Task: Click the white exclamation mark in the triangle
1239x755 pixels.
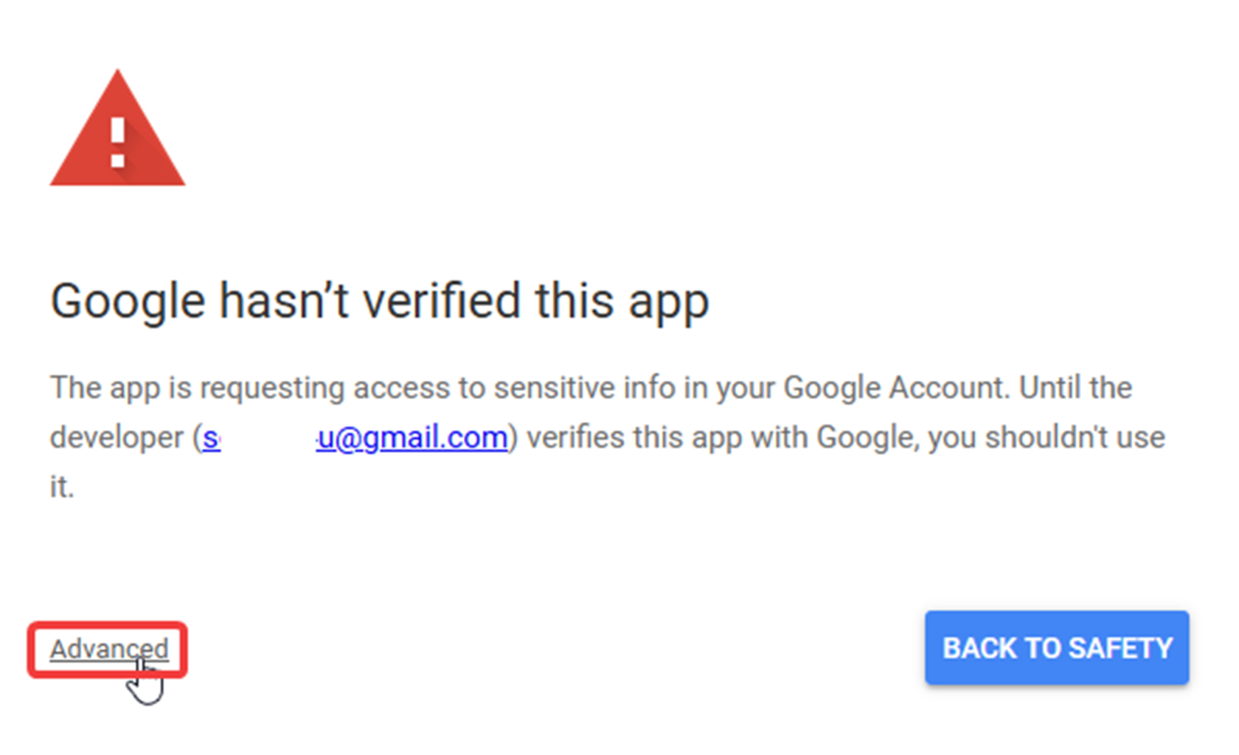Action: (117, 143)
